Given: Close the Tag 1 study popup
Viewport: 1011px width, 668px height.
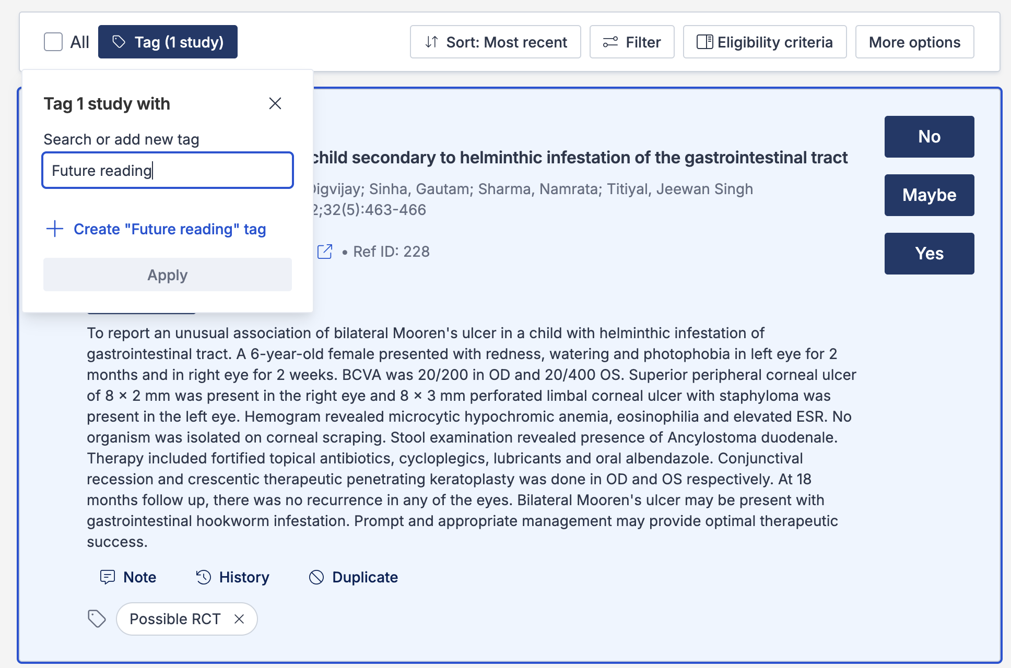Looking at the screenshot, I should point(275,103).
